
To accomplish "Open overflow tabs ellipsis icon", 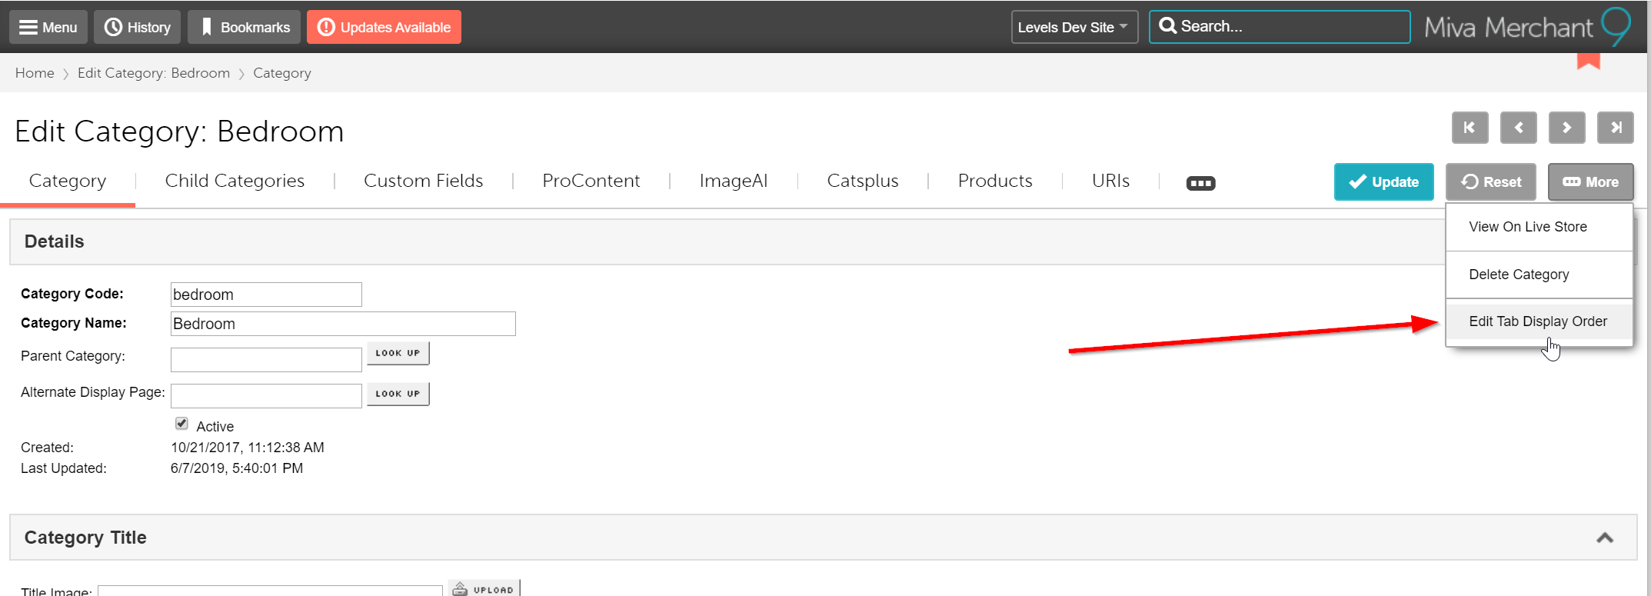I will coord(1200,183).
